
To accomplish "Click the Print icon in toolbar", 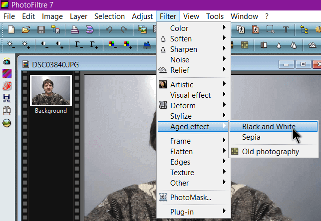I will [75, 29].
